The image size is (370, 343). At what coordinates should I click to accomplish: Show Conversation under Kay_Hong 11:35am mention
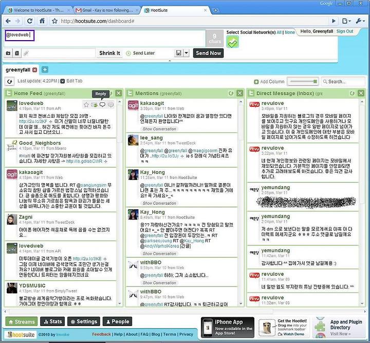click(x=159, y=203)
